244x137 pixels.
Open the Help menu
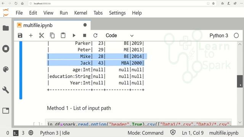[x=137, y=13]
